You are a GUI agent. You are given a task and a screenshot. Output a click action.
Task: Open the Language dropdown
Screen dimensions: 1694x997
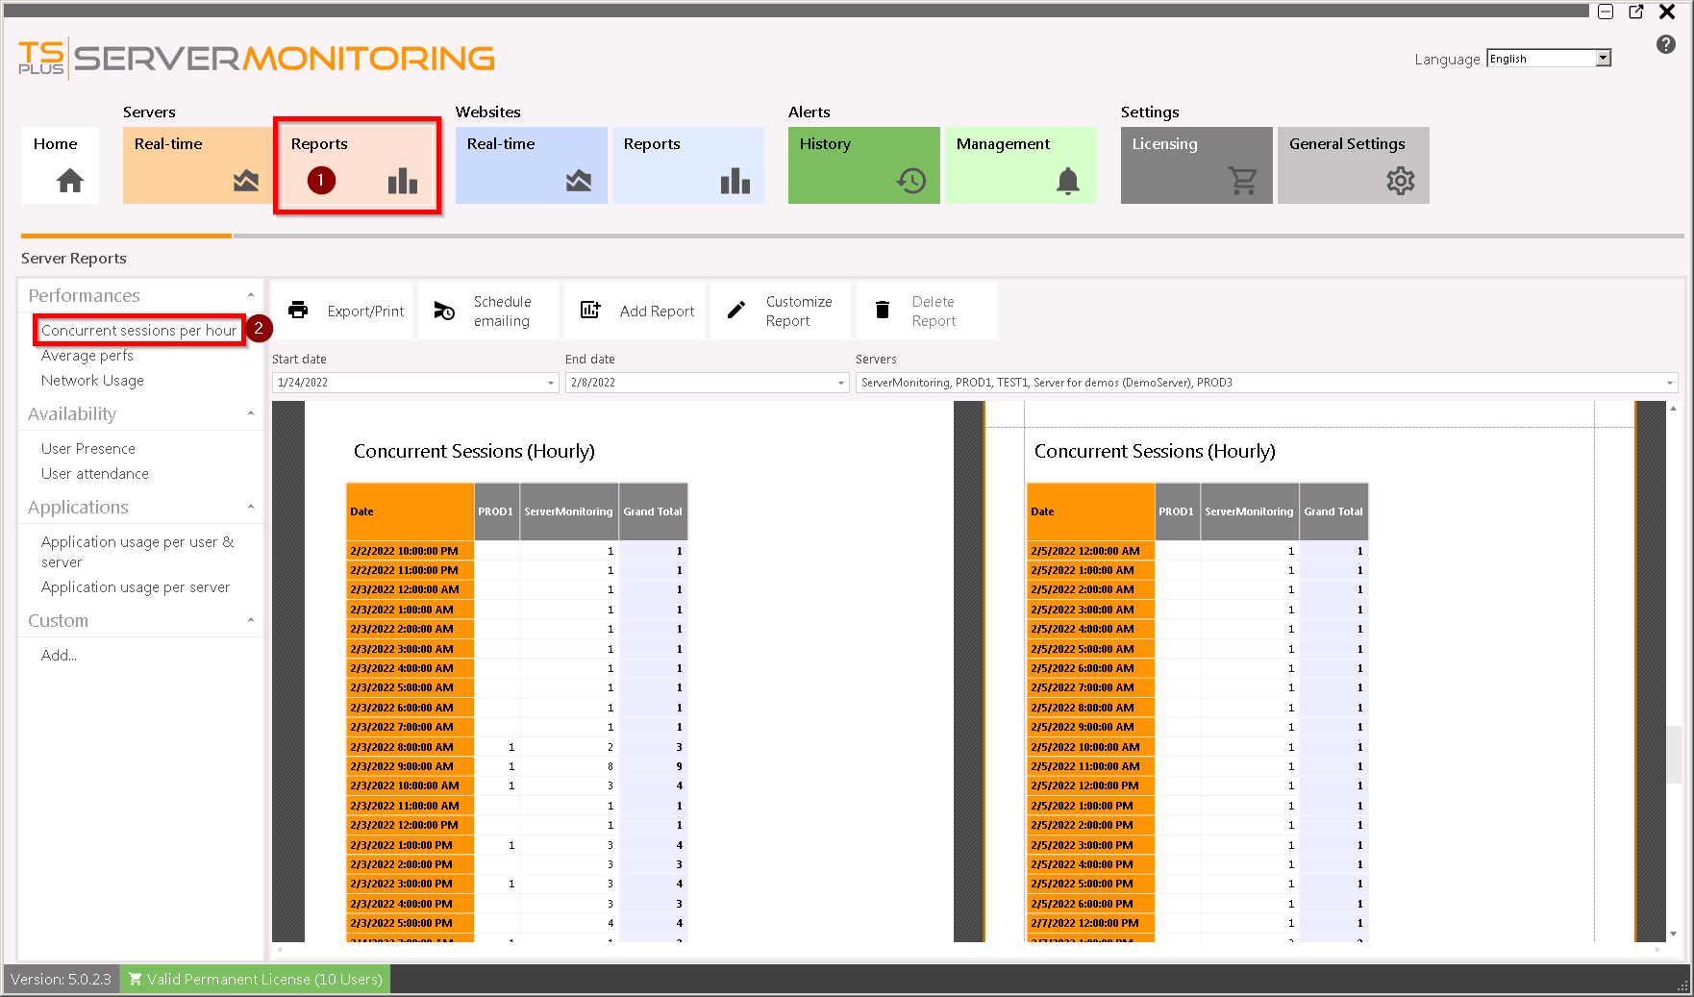(1602, 58)
